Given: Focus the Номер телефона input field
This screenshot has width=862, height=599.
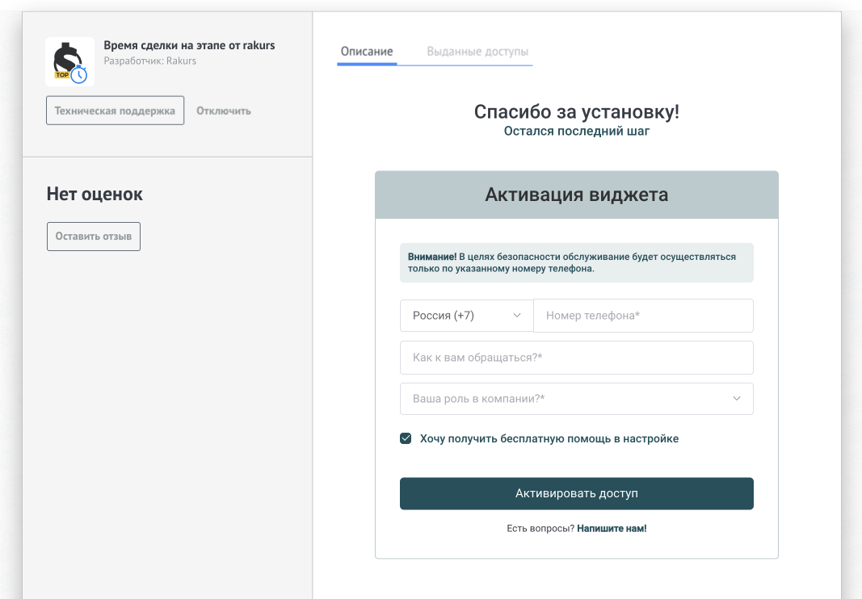Looking at the screenshot, I should 643,316.
